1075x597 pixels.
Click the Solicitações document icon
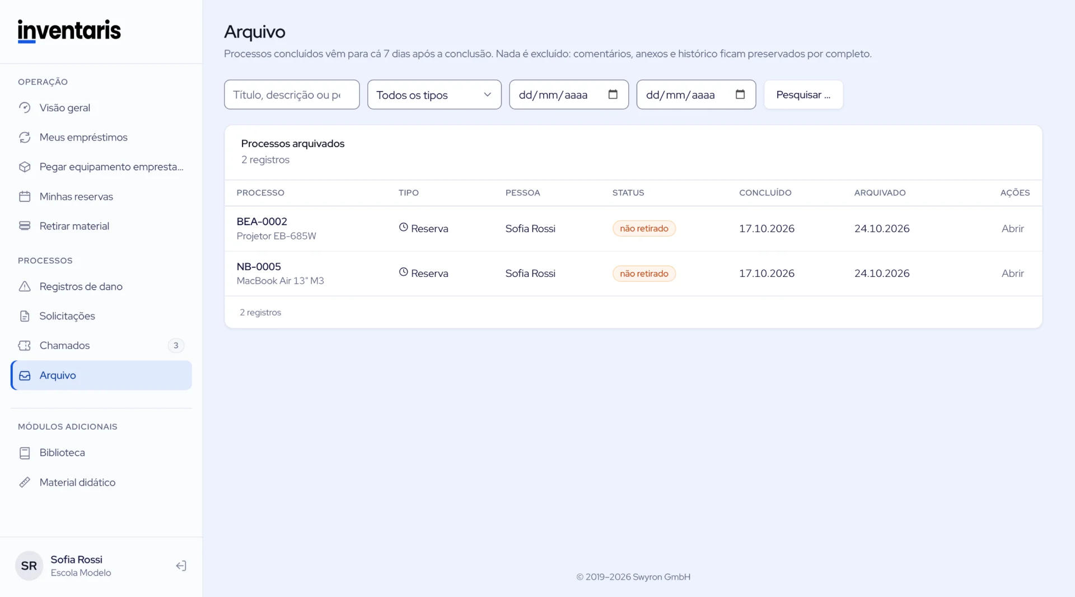click(25, 316)
